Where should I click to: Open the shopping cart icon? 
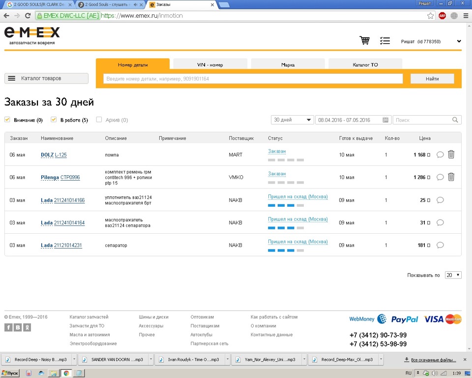364,40
